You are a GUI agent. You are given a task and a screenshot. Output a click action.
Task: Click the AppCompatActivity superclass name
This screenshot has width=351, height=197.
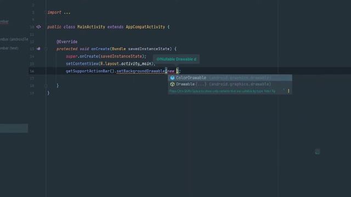coord(145,27)
